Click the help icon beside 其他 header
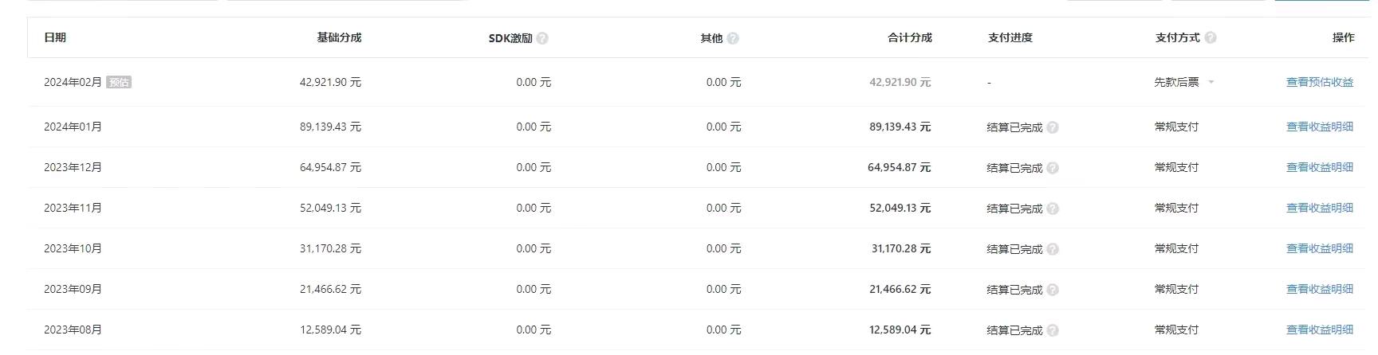This screenshot has width=1378, height=355. [x=733, y=38]
